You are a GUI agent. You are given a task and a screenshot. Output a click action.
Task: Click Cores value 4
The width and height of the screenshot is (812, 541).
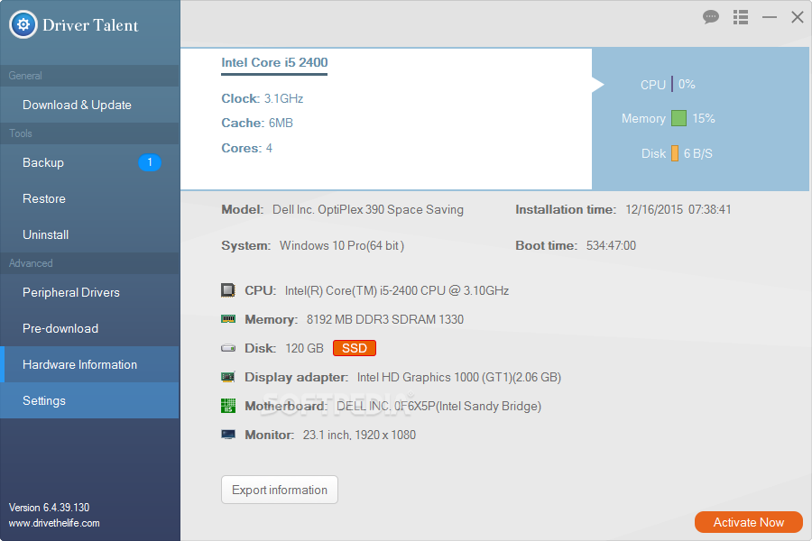[x=269, y=148]
